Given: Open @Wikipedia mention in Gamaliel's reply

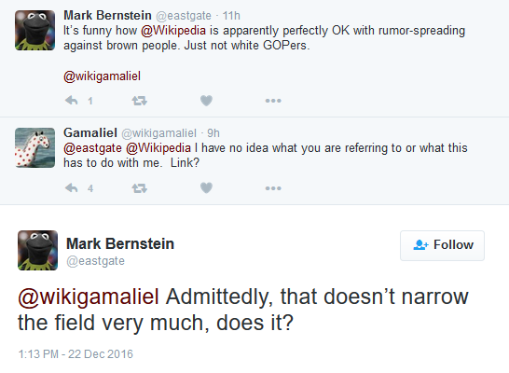Looking at the screenshot, I should [x=158, y=148].
